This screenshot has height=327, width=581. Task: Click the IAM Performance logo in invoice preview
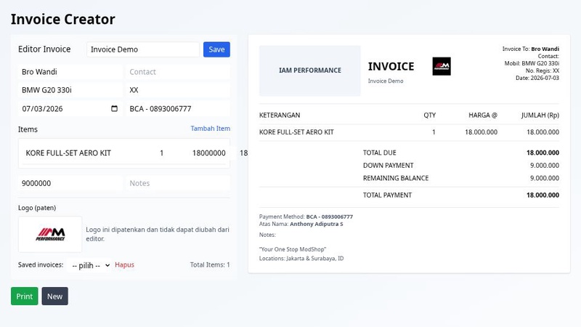442,66
